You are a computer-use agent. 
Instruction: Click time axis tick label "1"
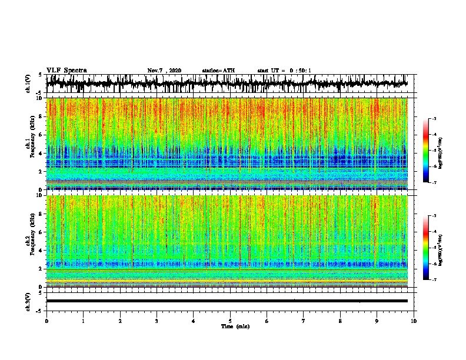coord(83,321)
